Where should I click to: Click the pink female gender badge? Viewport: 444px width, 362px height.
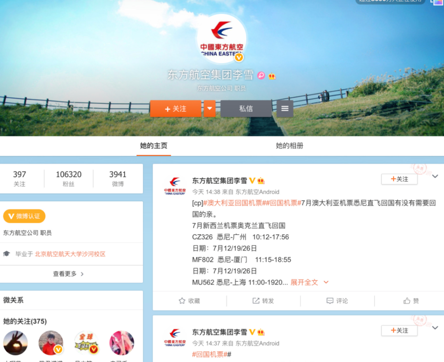pos(261,75)
